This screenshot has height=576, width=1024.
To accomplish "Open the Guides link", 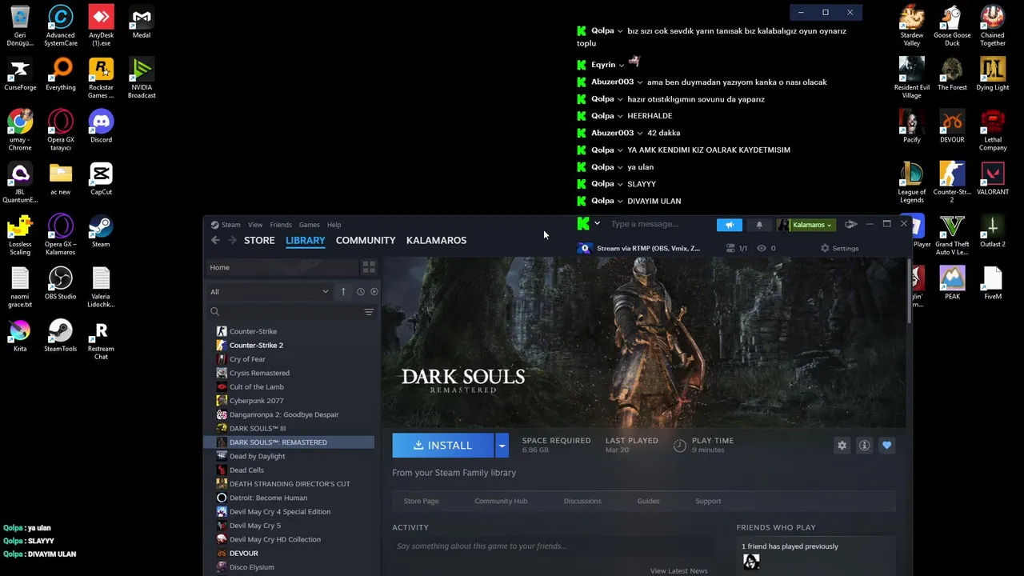I will click(x=648, y=501).
